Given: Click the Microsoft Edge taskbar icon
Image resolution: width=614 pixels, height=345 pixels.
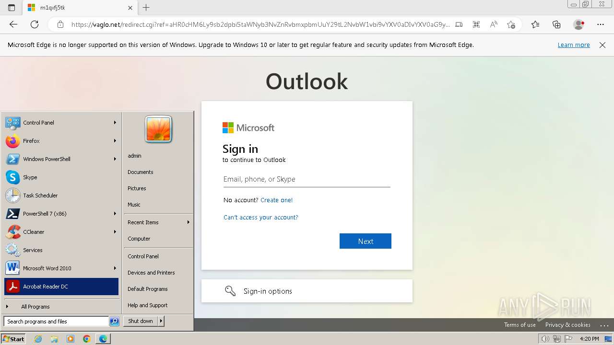Looking at the screenshot, I should 103,339.
